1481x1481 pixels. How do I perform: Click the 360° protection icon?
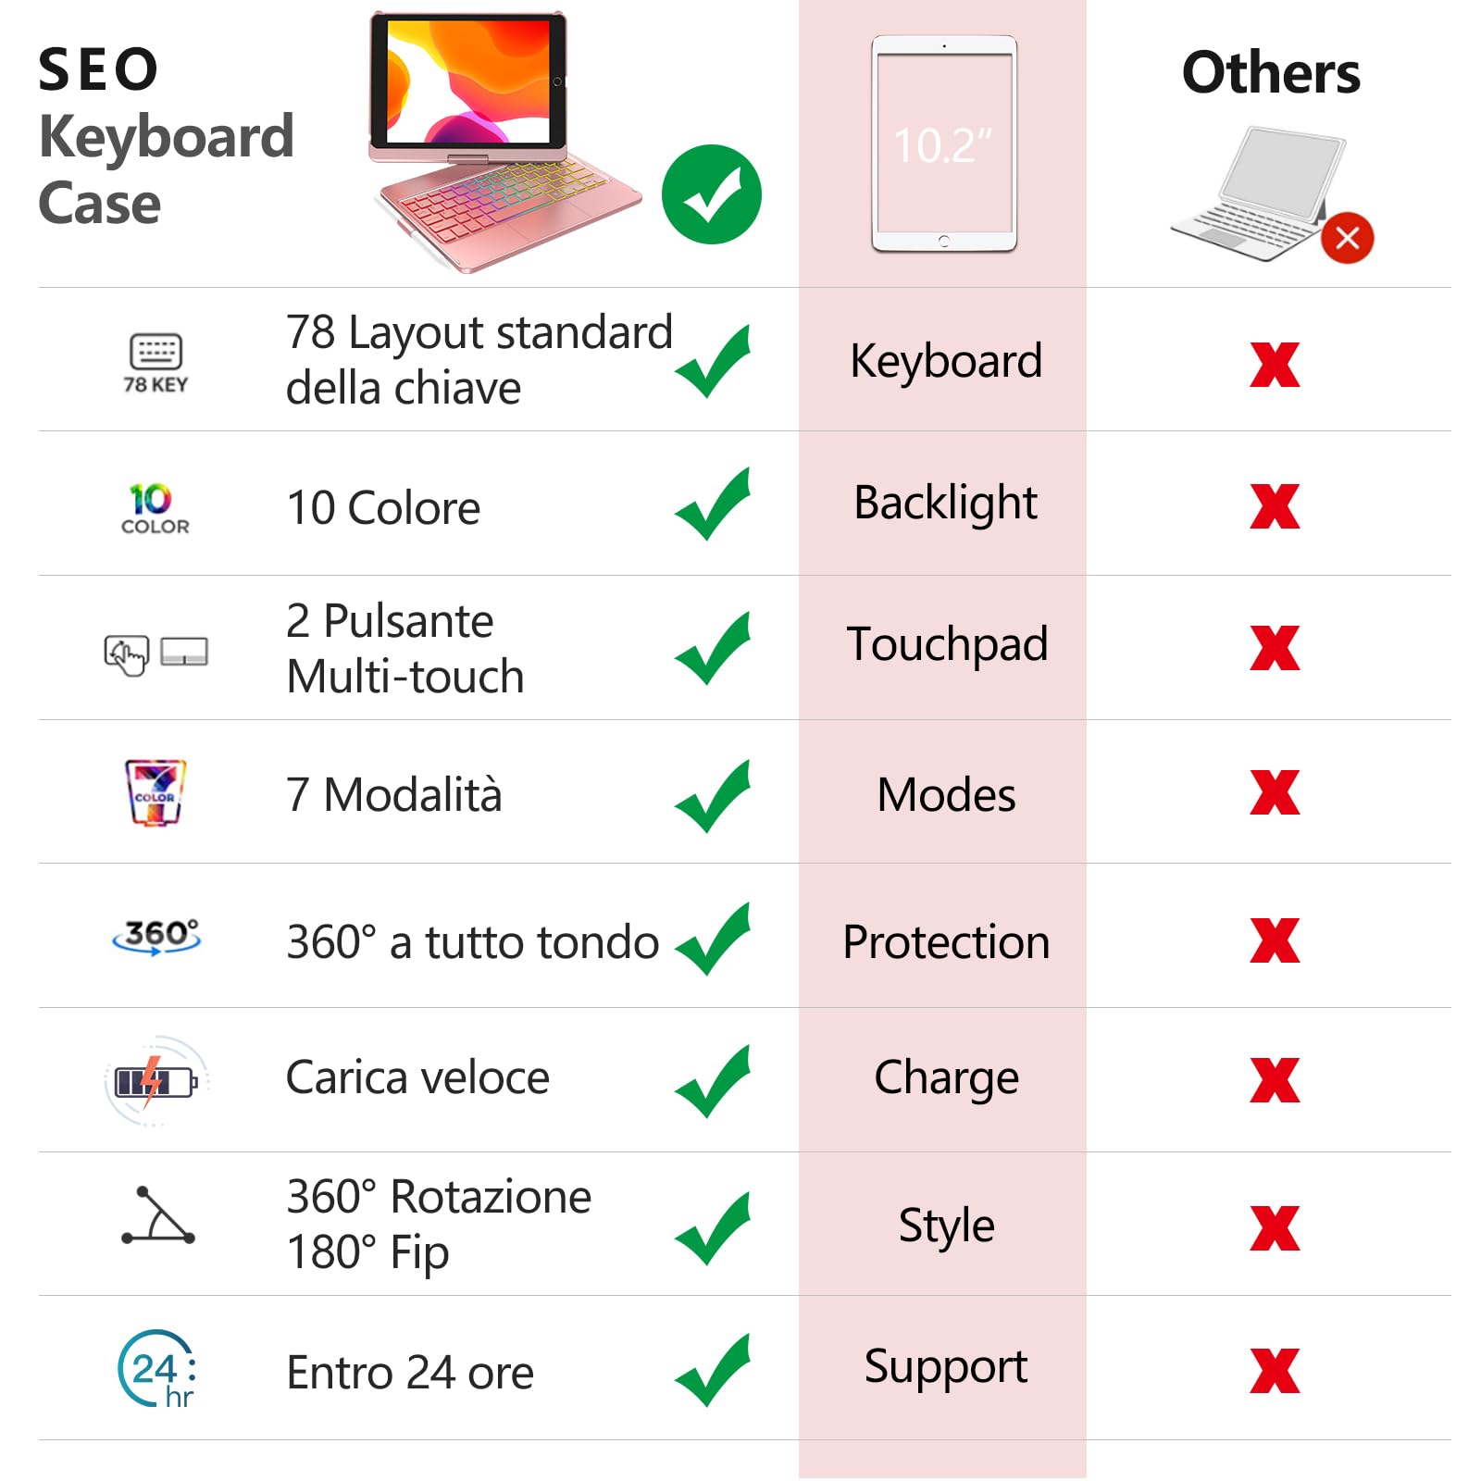pyautogui.click(x=156, y=937)
